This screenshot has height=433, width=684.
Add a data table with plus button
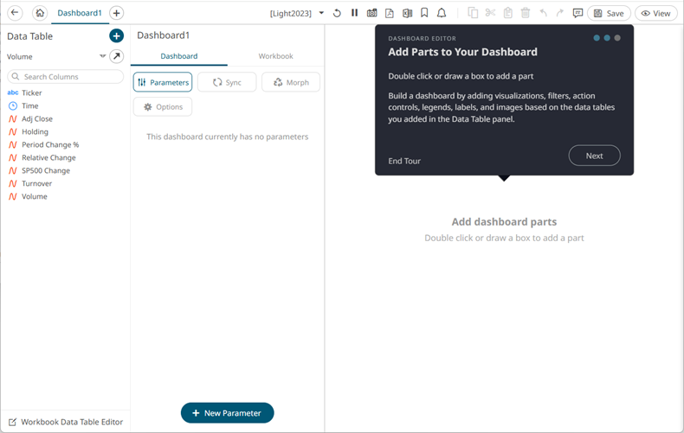point(116,35)
